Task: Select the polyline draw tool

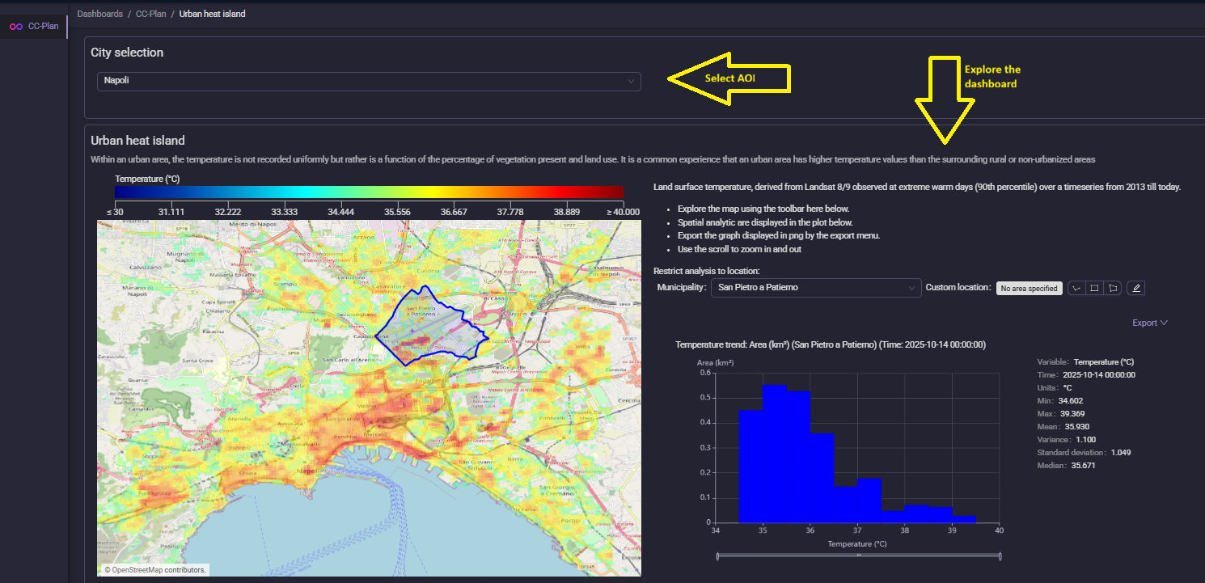Action: pos(1076,288)
